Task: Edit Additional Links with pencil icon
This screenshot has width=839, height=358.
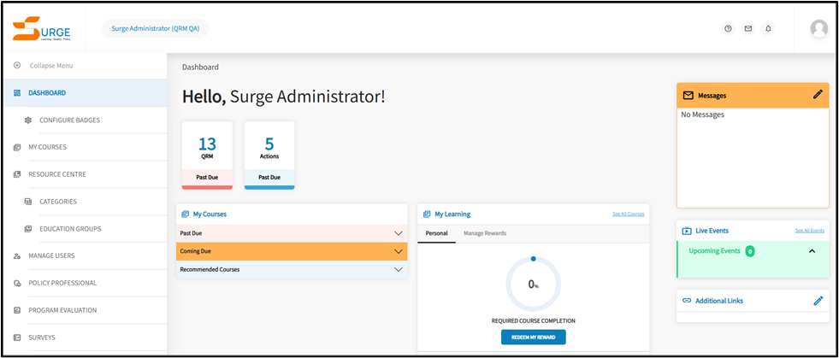Action: [x=818, y=301]
